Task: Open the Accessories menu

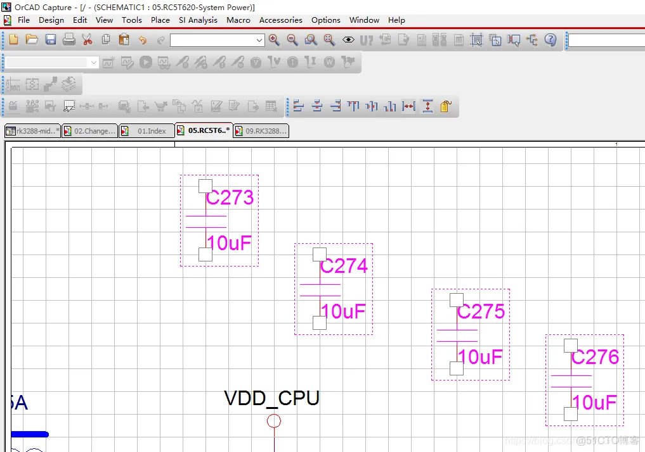Action: point(280,20)
